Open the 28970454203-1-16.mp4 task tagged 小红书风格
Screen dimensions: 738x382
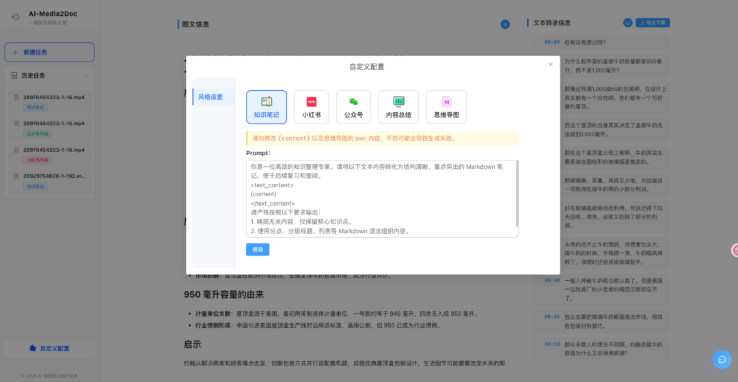pos(49,154)
